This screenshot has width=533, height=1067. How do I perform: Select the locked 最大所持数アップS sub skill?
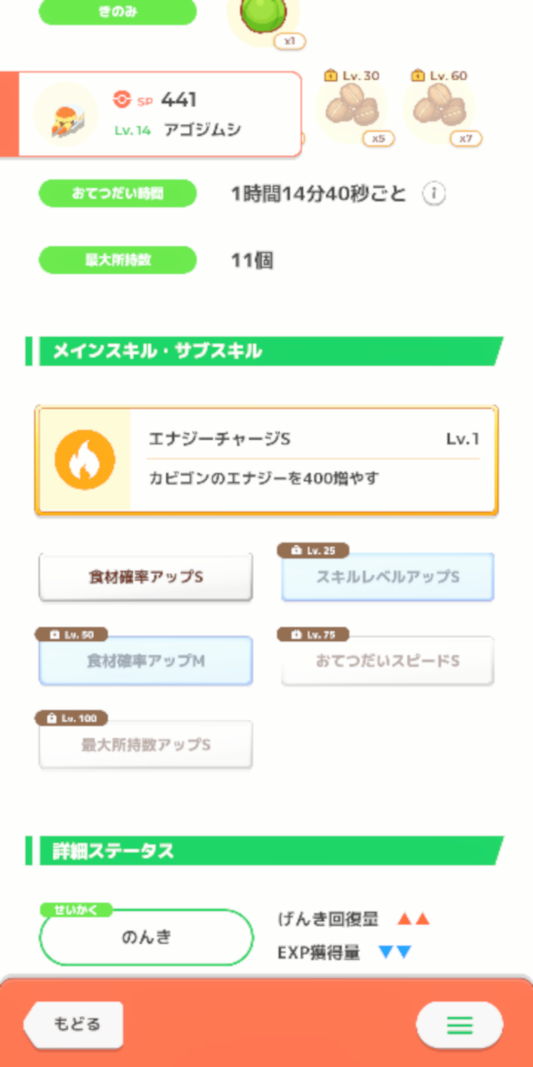pyautogui.click(x=146, y=744)
